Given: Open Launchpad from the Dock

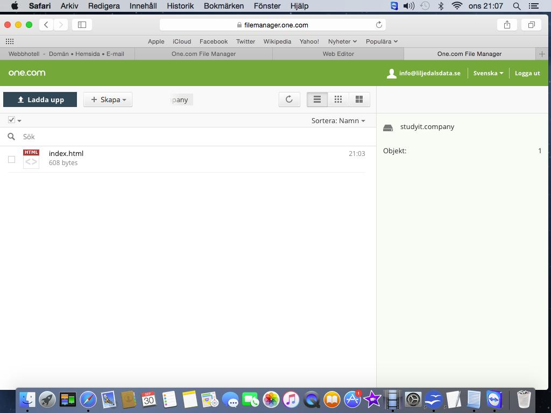Looking at the screenshot, I should click(x=47, y=400).
